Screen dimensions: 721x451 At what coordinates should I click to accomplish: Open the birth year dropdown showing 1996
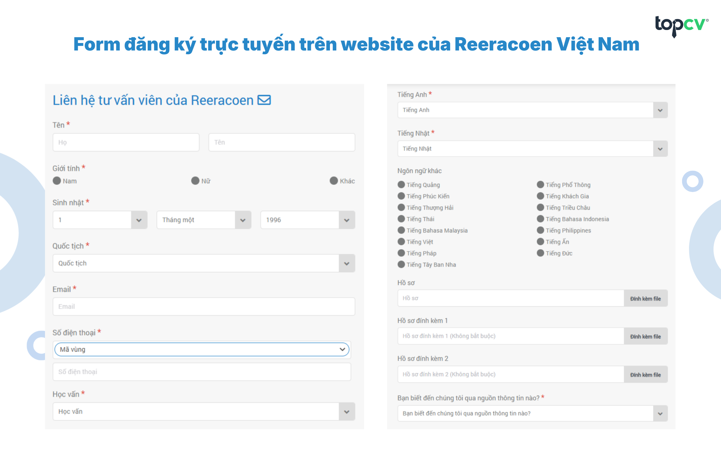(x=308, y=220)
